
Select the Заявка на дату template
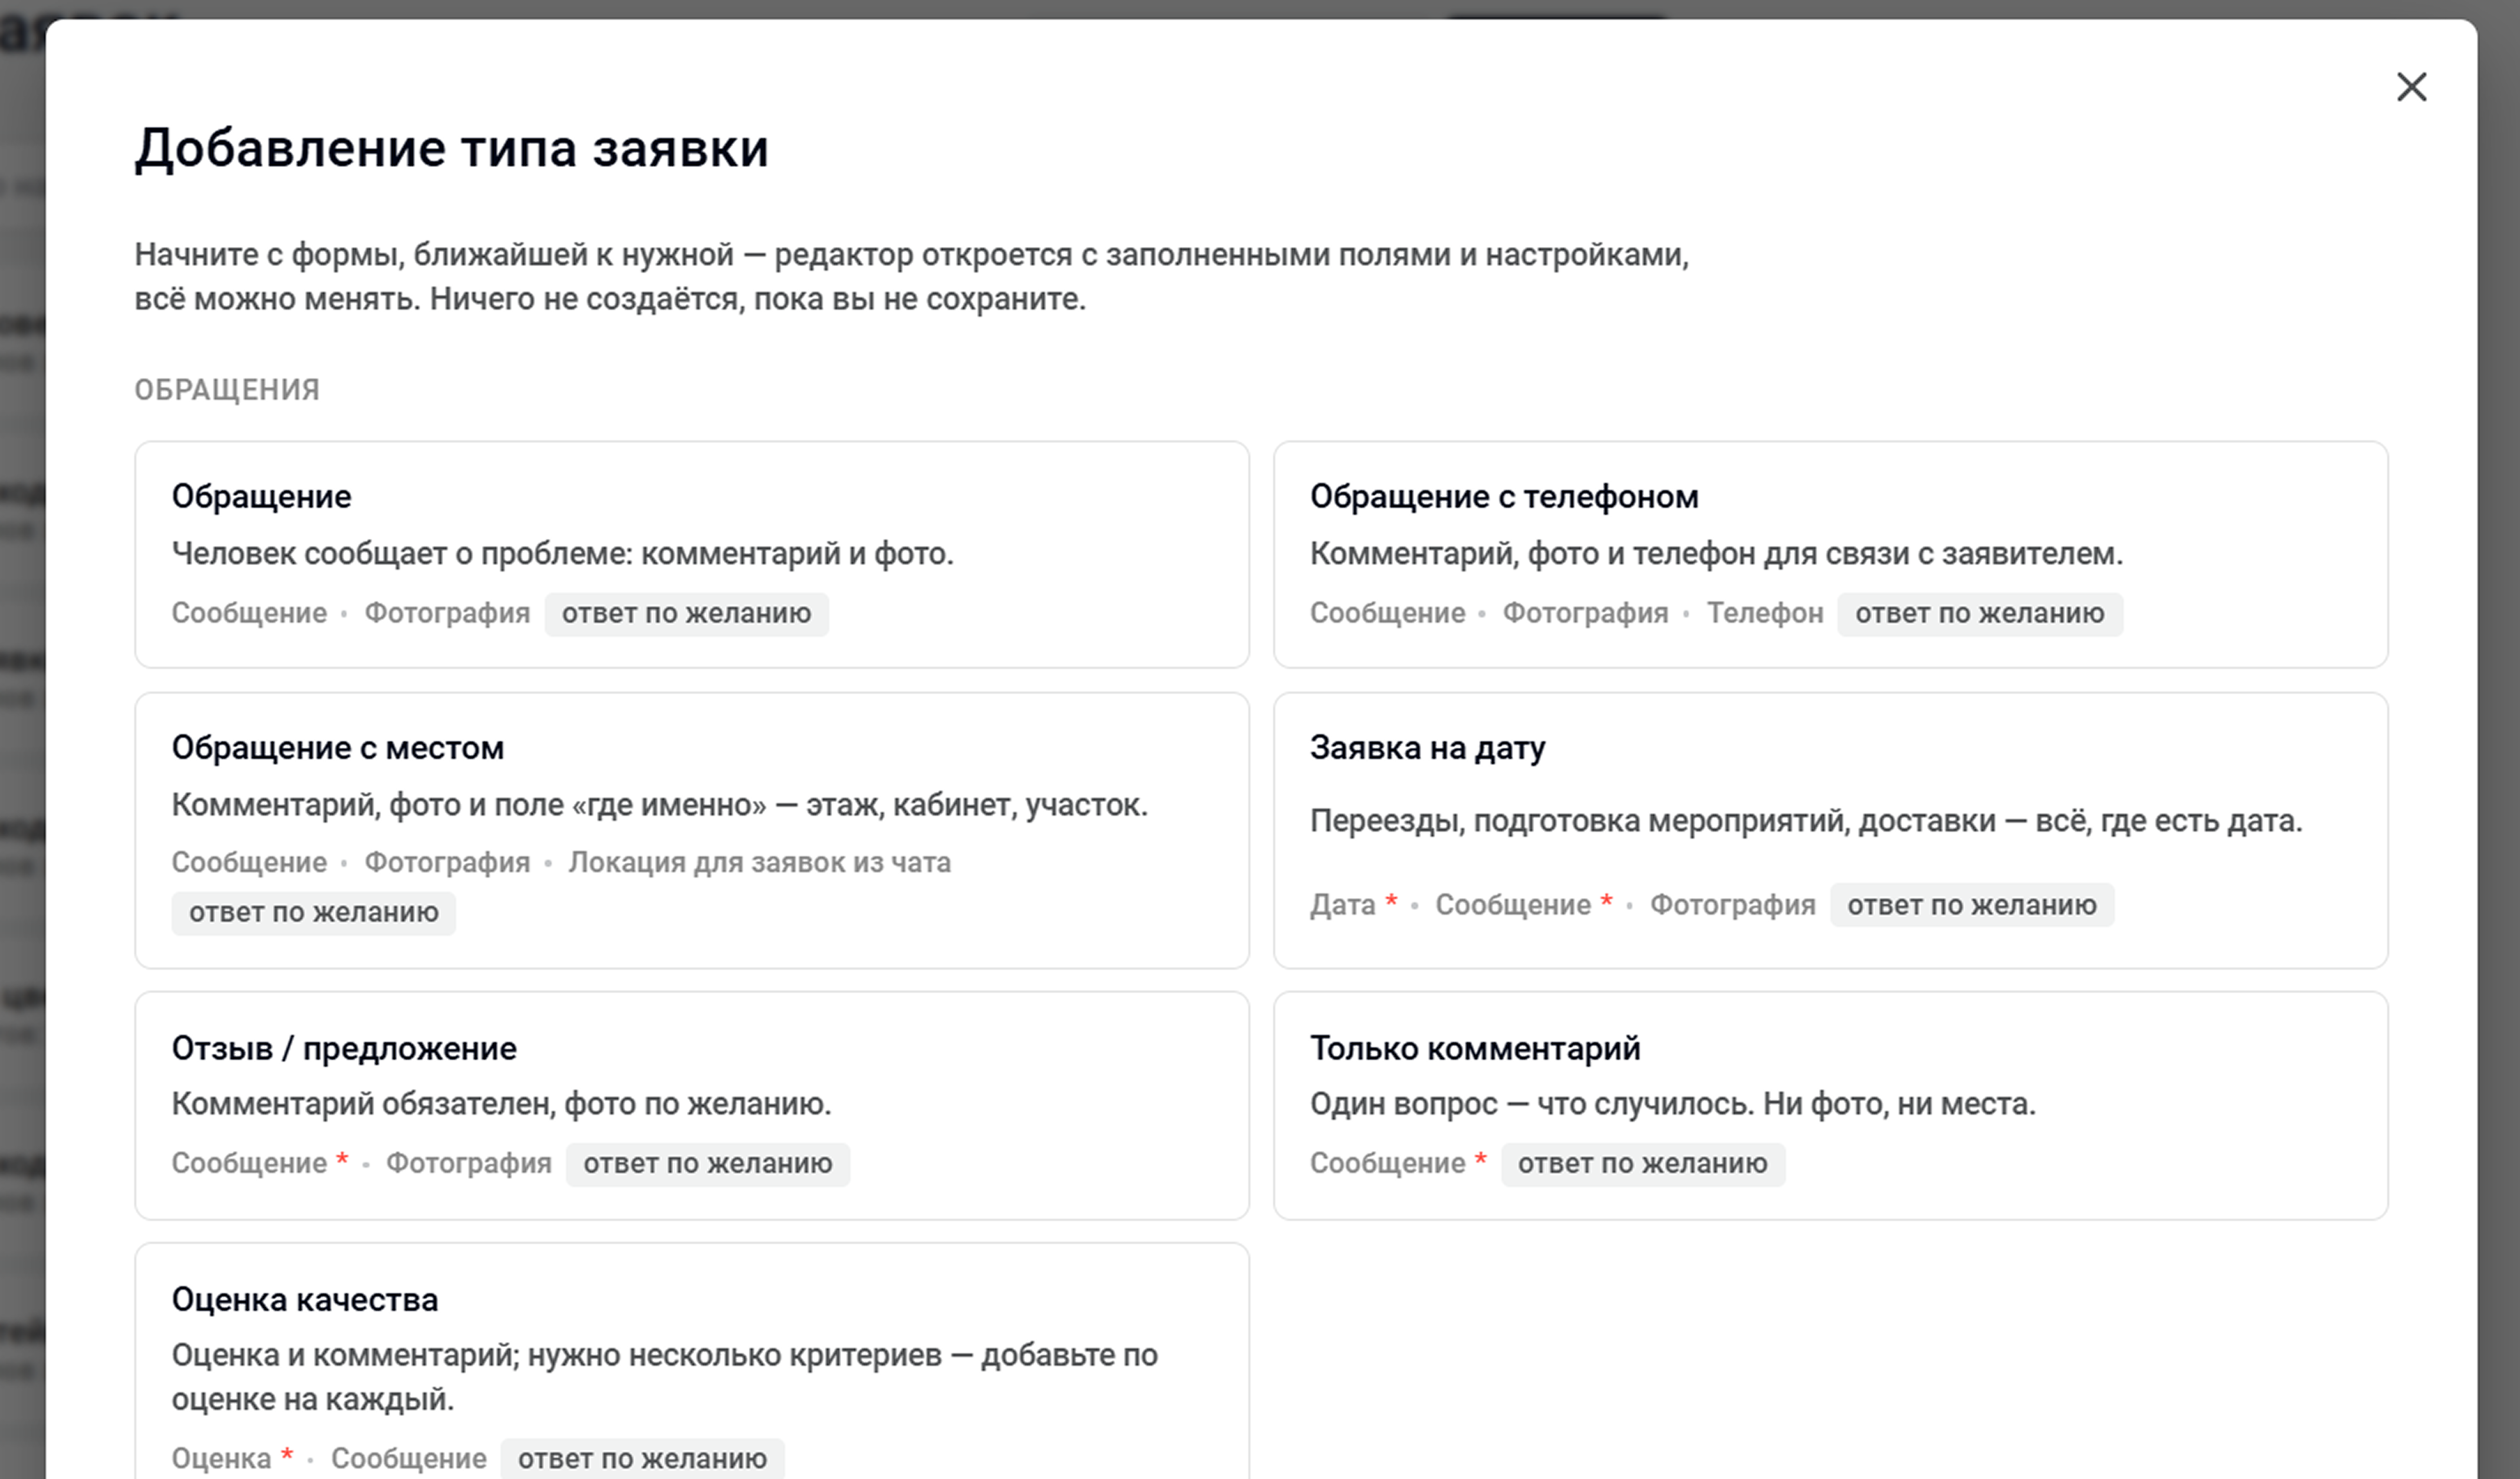tap(1830, 830)
